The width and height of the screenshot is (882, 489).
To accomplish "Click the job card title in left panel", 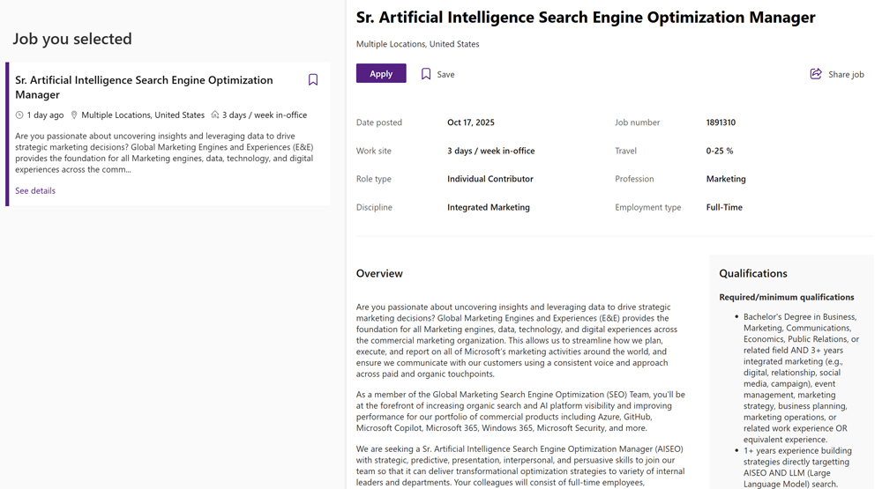I will click(144, 87).
